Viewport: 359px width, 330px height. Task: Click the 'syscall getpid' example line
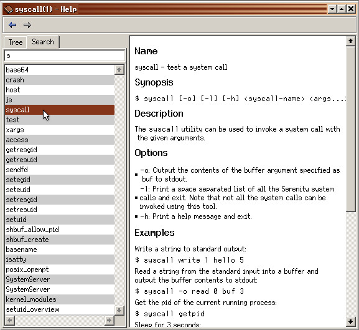click(x=170, y=314)
